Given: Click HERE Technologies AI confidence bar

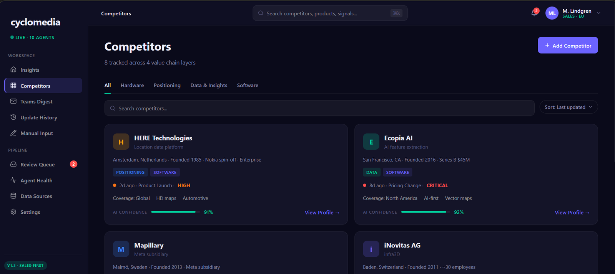Looking at the screenshot, I should pos(175,212).
